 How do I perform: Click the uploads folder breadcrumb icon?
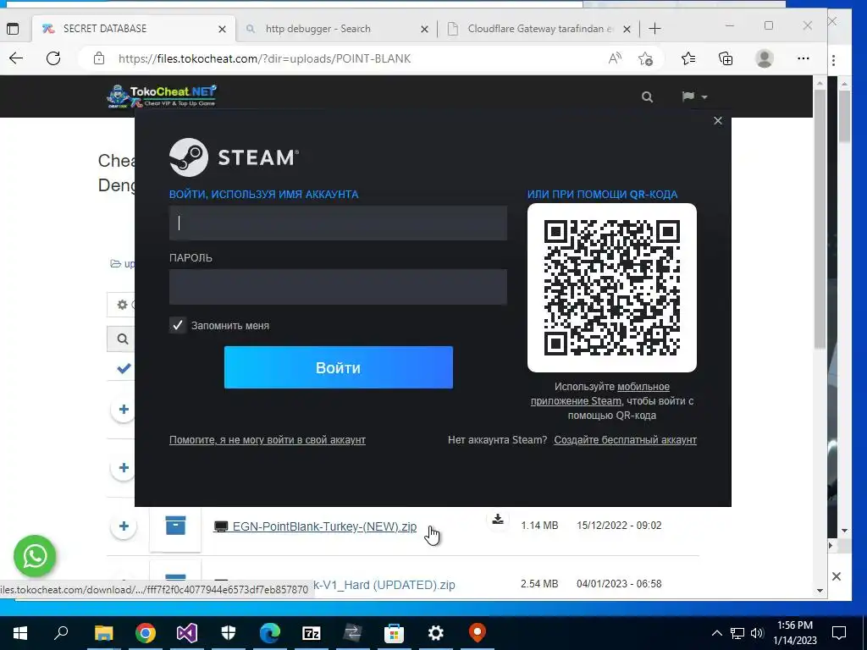click(x=115, y=264)
